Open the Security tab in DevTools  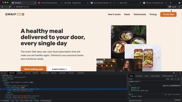pyautogui.click(x=71, y=73)
